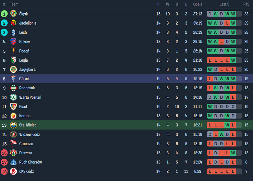Click the Raków team badge

(13, 42)
